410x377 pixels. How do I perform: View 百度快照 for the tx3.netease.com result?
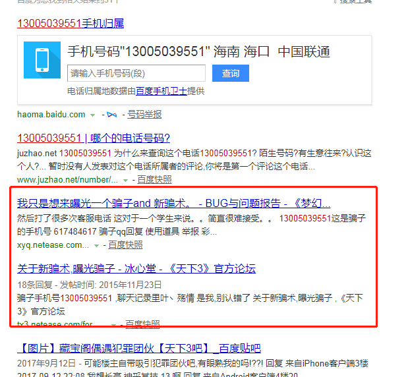pyautogui.click(x=142, y=324)
